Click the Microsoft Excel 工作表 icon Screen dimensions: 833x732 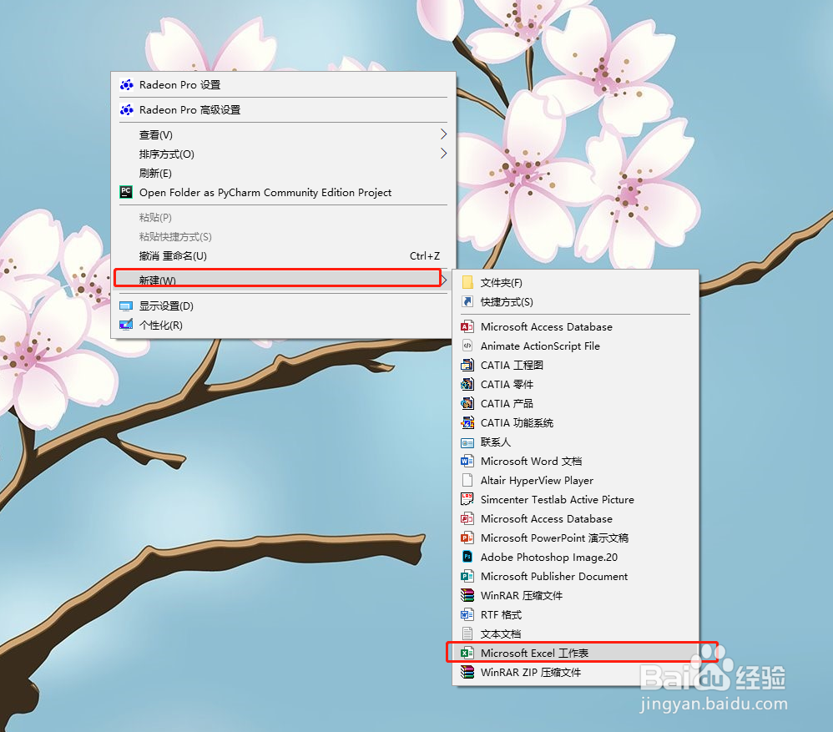click(x=467, y=653)
